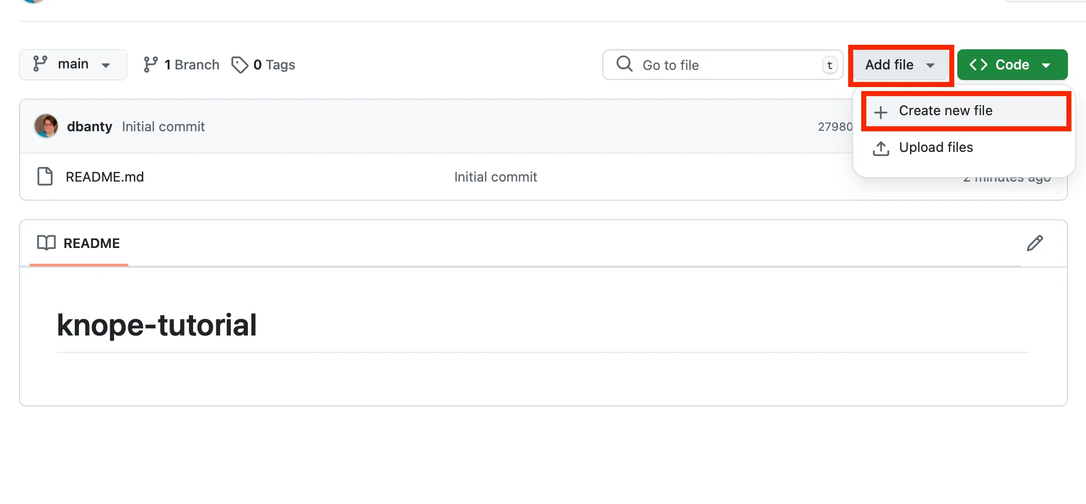Edit the README using the pencil icon
The height and width of the screenshot is (504, 1086).
click(x=1034, y=243)
